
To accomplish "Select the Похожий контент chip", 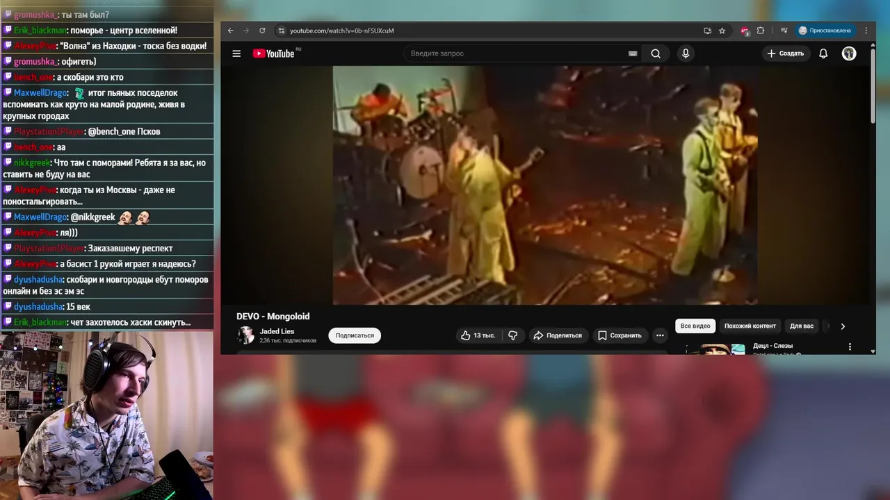I will coord(750,326).
